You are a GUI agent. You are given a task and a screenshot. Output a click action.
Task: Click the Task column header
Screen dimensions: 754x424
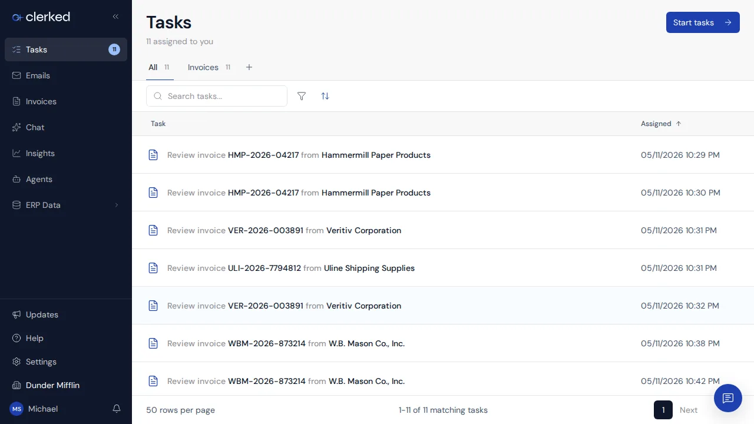158,124
